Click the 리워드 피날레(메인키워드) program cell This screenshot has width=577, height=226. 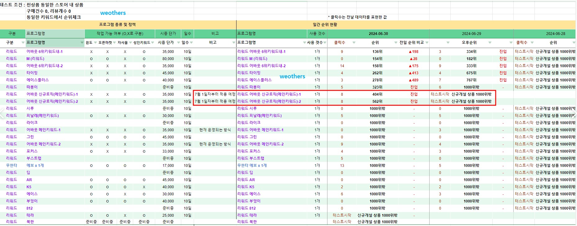272,116
